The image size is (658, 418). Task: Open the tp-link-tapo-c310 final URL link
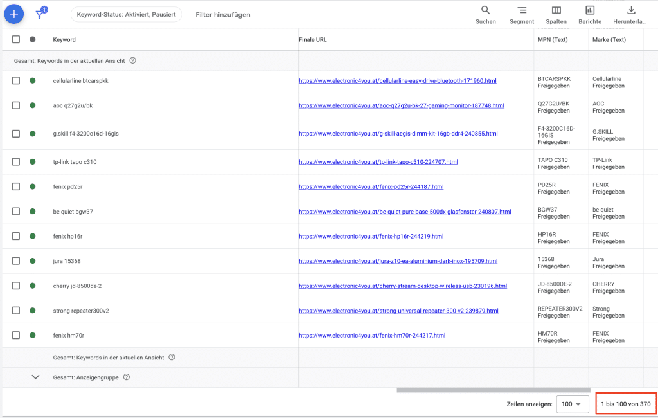[378, 162]
